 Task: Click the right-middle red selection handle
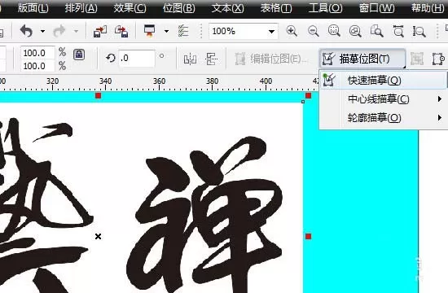[x=308, y=237]
